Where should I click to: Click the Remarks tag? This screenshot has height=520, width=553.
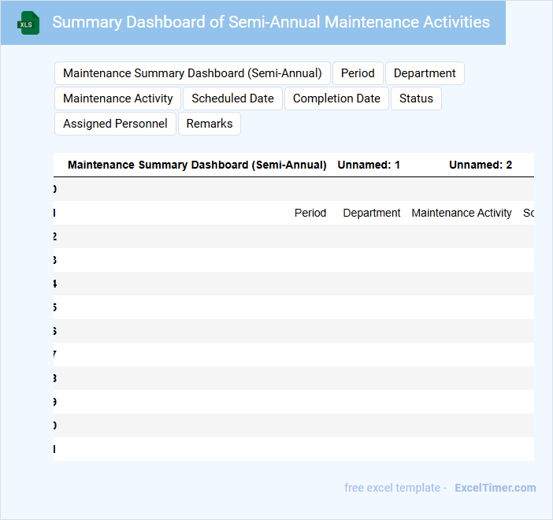coord(210,124)
